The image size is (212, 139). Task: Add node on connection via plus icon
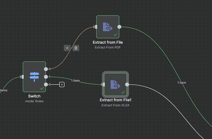[x=67, y=48]
